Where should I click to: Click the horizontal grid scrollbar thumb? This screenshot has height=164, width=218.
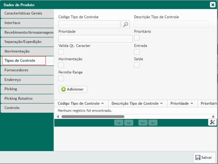pos(93,117)
